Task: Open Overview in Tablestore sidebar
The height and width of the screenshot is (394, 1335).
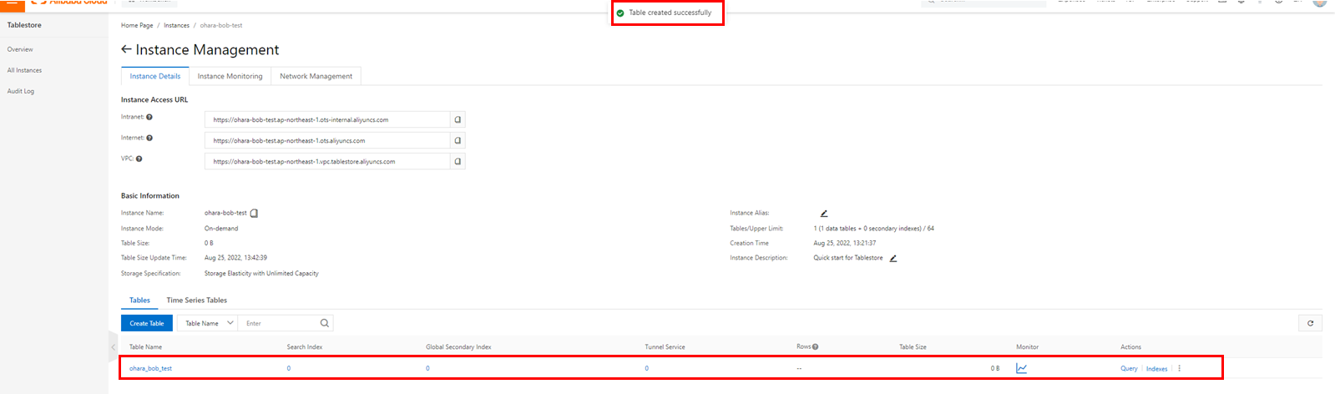Action: pos(20,49)
